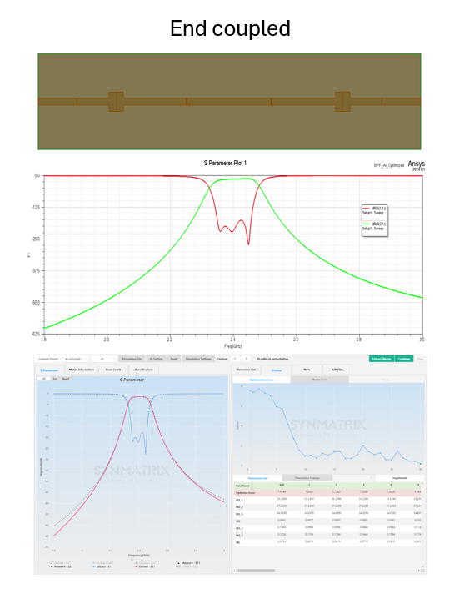Image resolution: width=469 pixels, height=599 pixels.
Task: Switch to the Matrix Information tab
Action: (81, 370)
